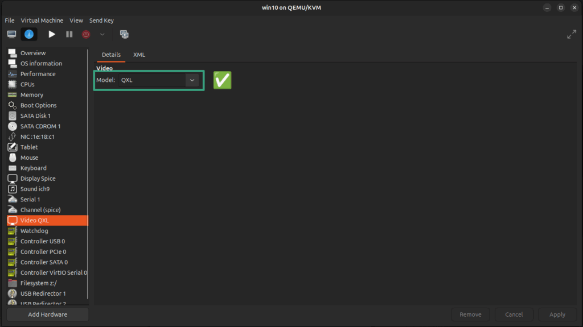583x327 pixels.
Task: Select Controller VirtIO Serial 0
Action: 47,273
